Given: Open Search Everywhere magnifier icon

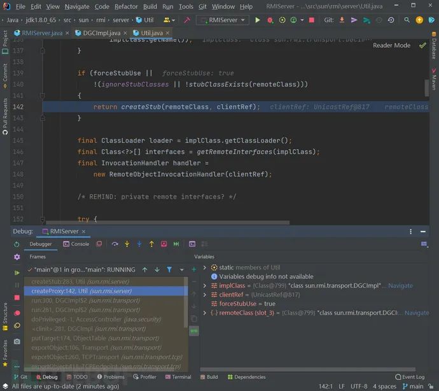Looking at the screenshot, I should click(x=407, y=20).
